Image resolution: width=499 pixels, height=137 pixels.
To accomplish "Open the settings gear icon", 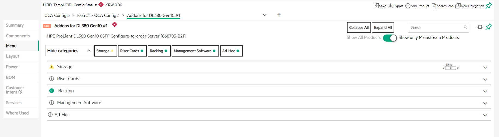I will (480, 27).
